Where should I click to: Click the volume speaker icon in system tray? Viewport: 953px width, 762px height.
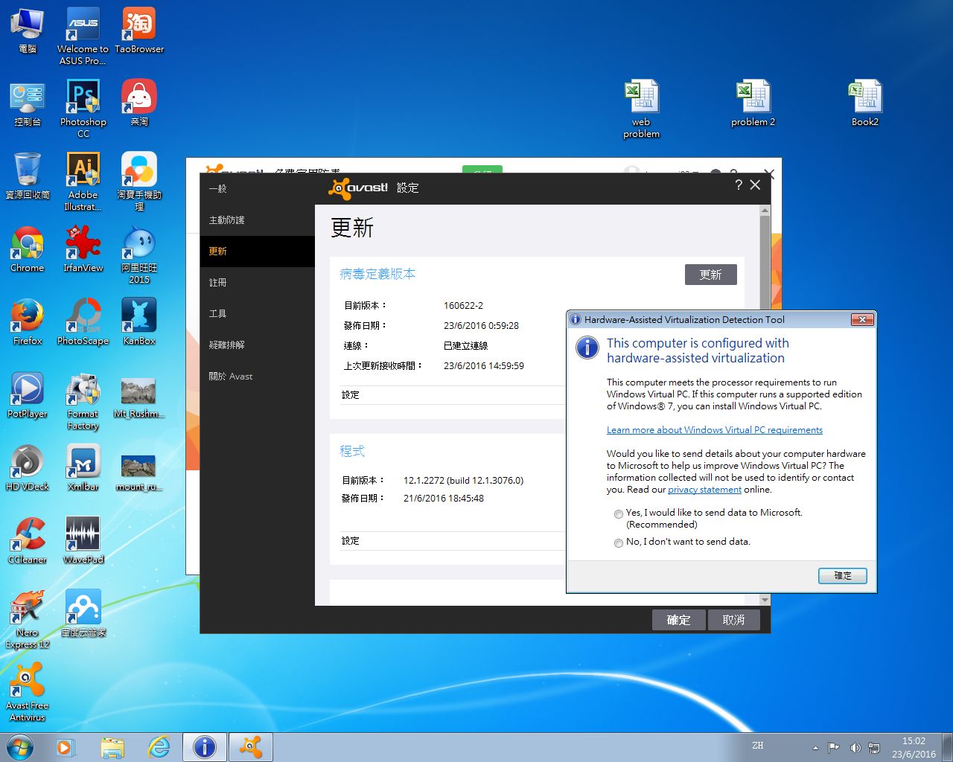pyautogui.click(x=855, y=747)
